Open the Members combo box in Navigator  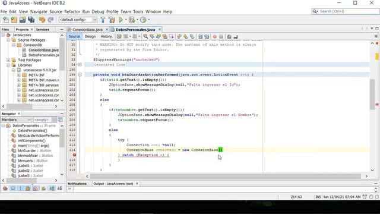(16, 119)
